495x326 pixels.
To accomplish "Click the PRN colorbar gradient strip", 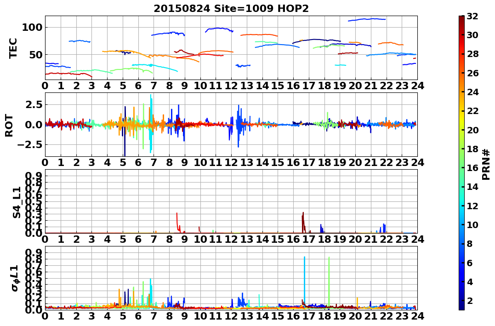I will click(x=461, y=162).
